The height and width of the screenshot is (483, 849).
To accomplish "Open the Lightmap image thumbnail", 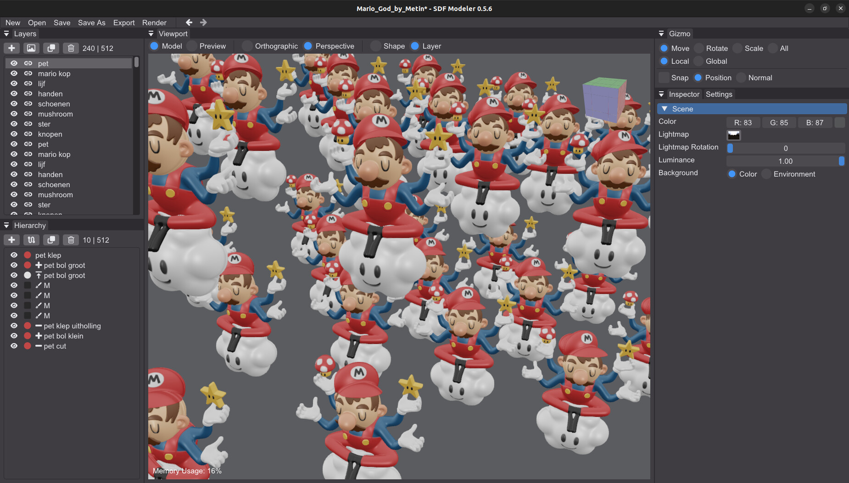I will point(734,135).
